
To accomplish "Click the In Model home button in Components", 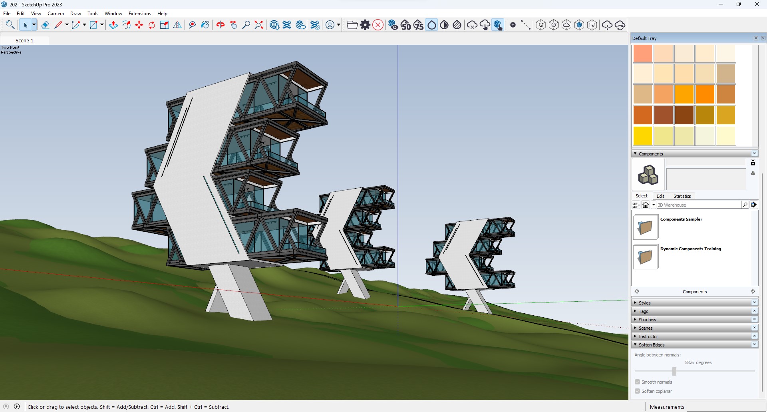I will point(646,205).
